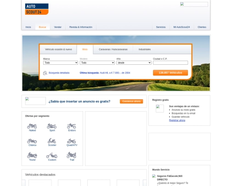Open the Servicios menu item
The height and width of the screenshot is (186, 248).
[x=161, y=27]
